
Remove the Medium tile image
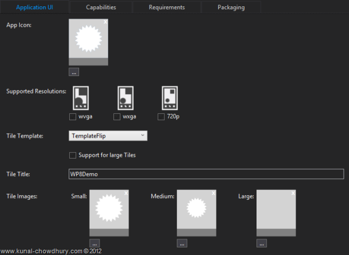(213, 193)
